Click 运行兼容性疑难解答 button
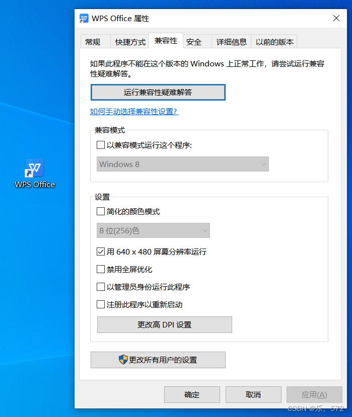Viewport: 352px width, 417px height. [158, 92]
